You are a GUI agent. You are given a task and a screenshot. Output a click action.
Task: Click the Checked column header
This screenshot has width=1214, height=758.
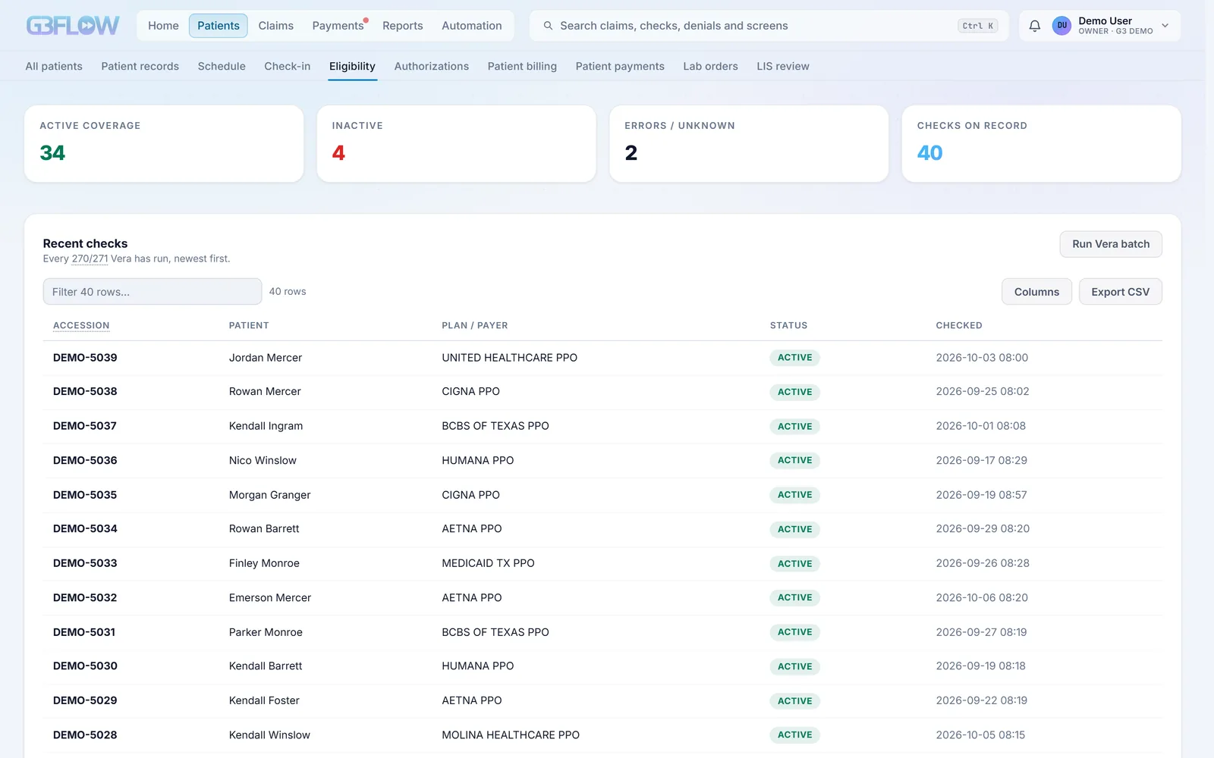(x=959, y=325)
